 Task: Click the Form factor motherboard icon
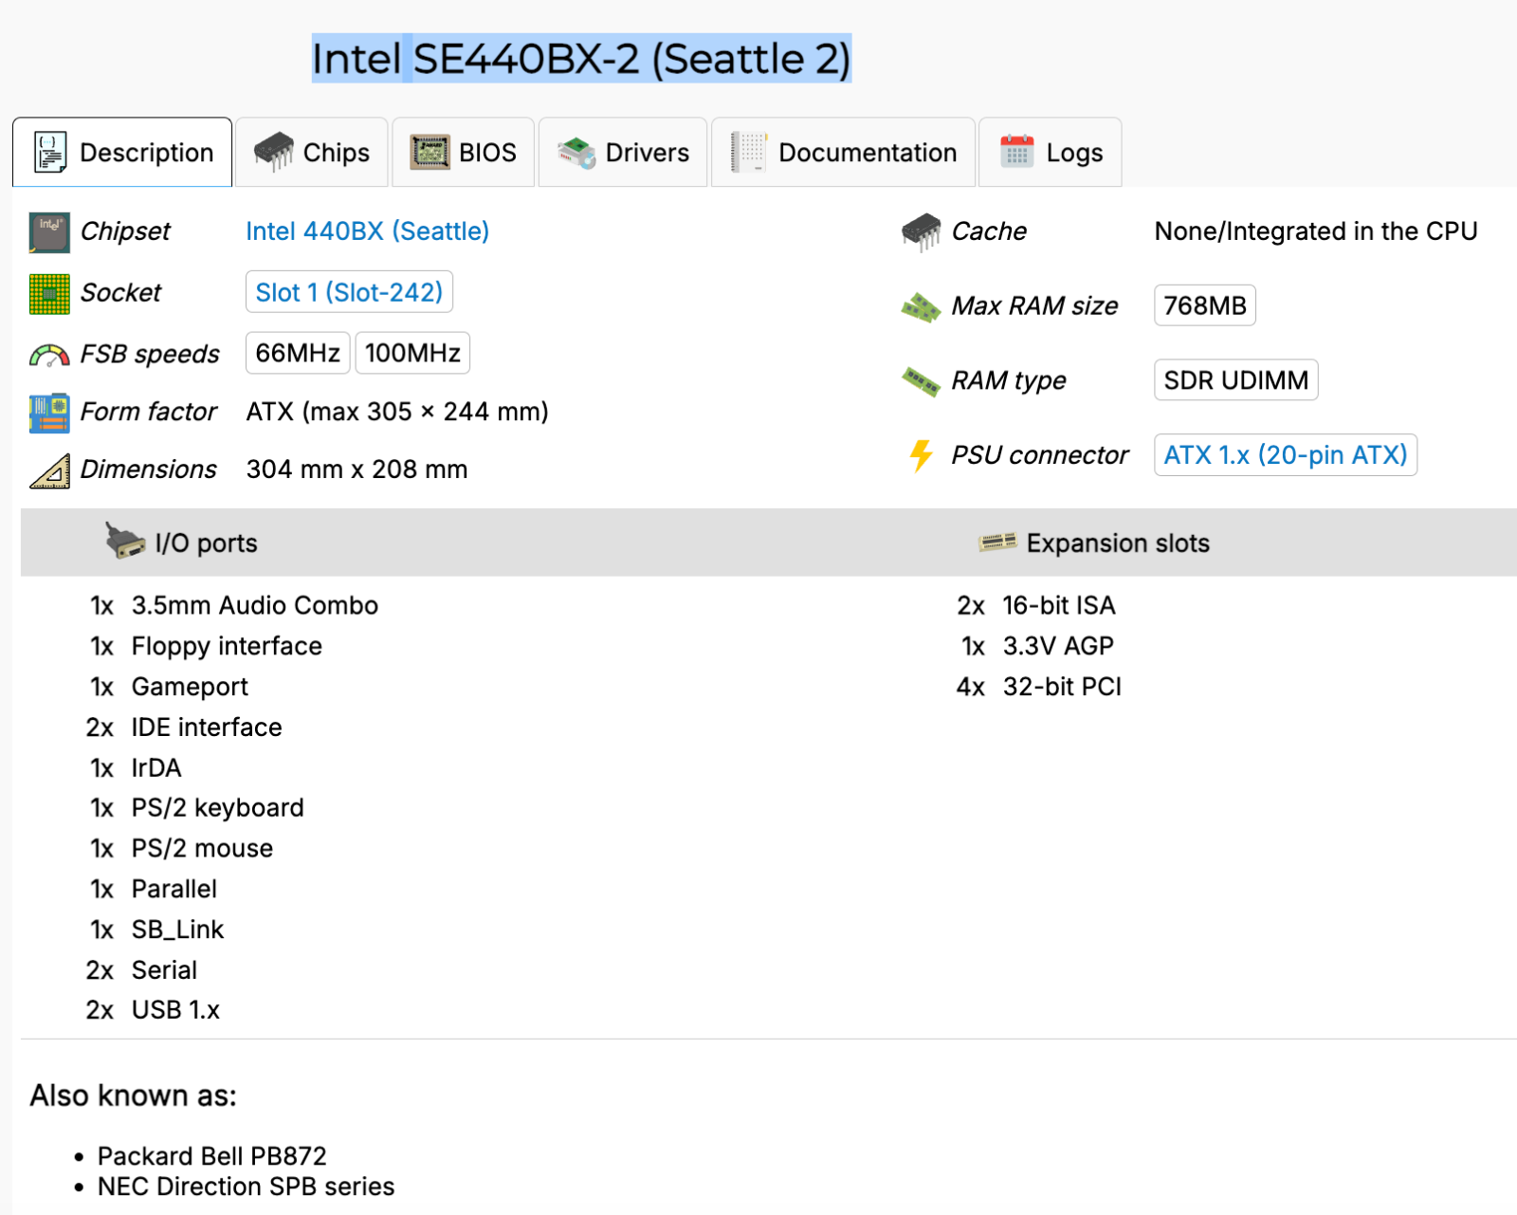(49, 413)
